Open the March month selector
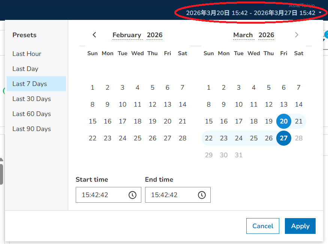The height and width of the screenshot is (244, 328). [243, 35]
